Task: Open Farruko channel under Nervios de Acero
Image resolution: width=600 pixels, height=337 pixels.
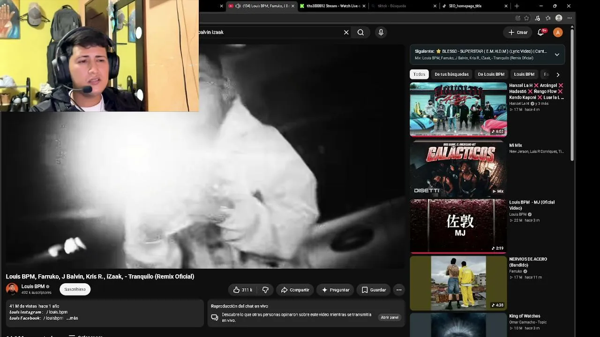Action: click(x=516, y=271)
